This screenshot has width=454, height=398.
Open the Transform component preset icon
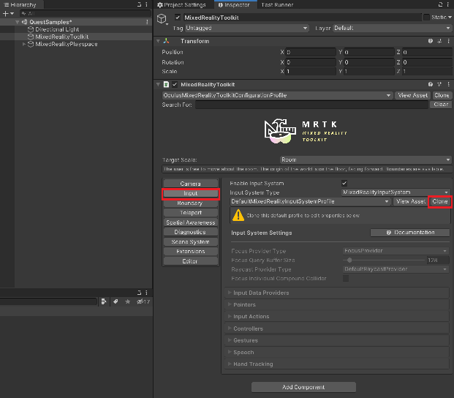(438, 42)
